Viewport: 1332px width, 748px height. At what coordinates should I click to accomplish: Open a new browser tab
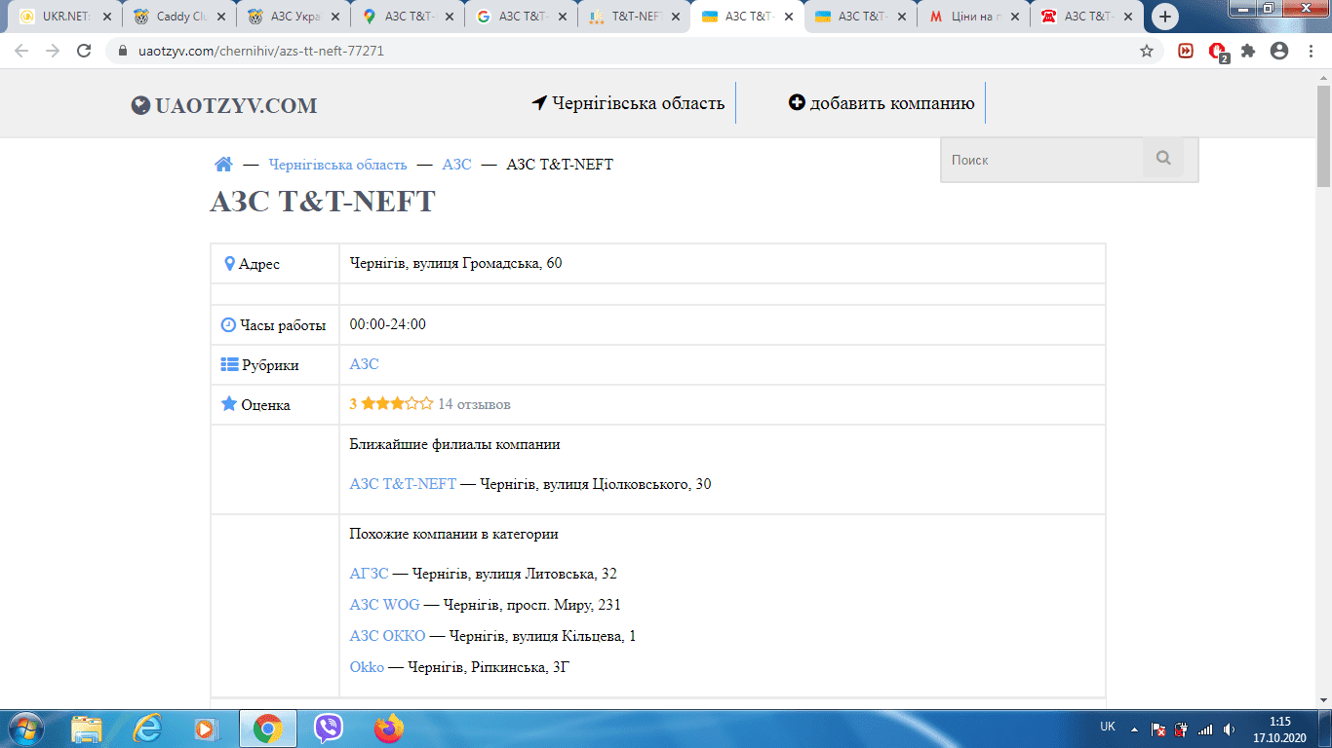[1164, 17]
